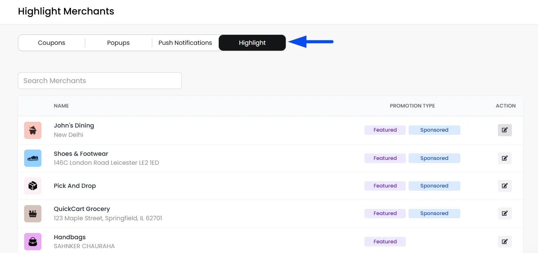Click the John's Dining merchant name
Screen dimensions: 538x253
[74, 125]
